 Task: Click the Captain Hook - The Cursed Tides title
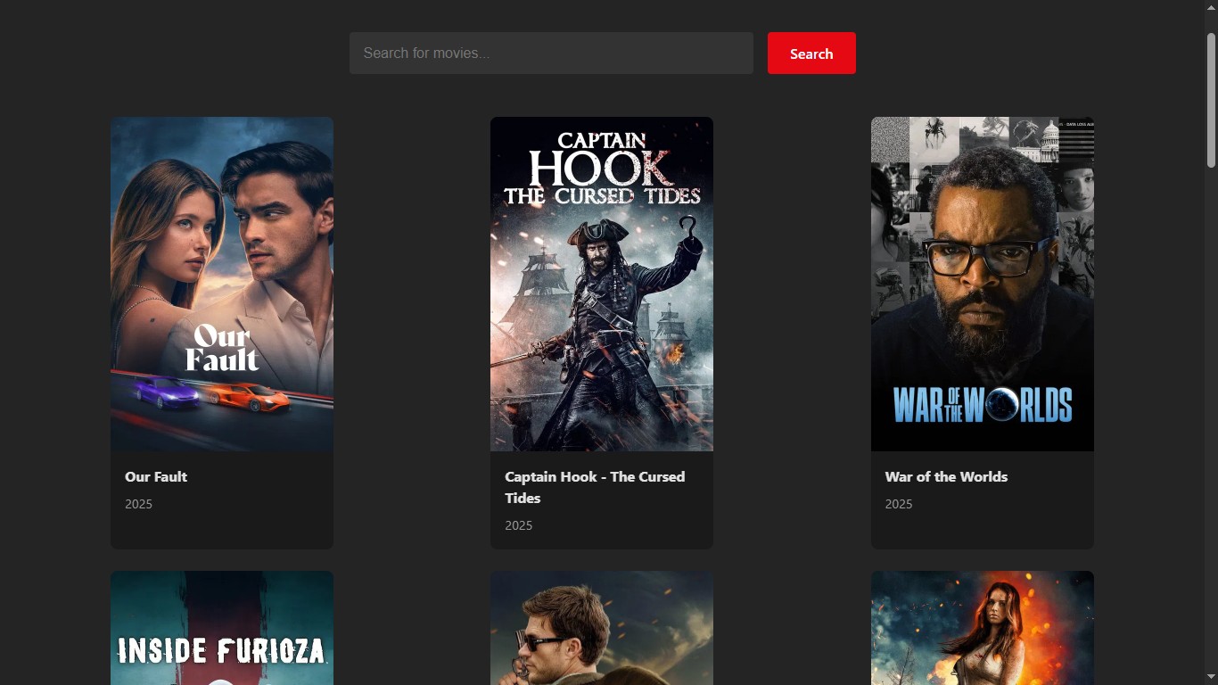tap(596, 487)
